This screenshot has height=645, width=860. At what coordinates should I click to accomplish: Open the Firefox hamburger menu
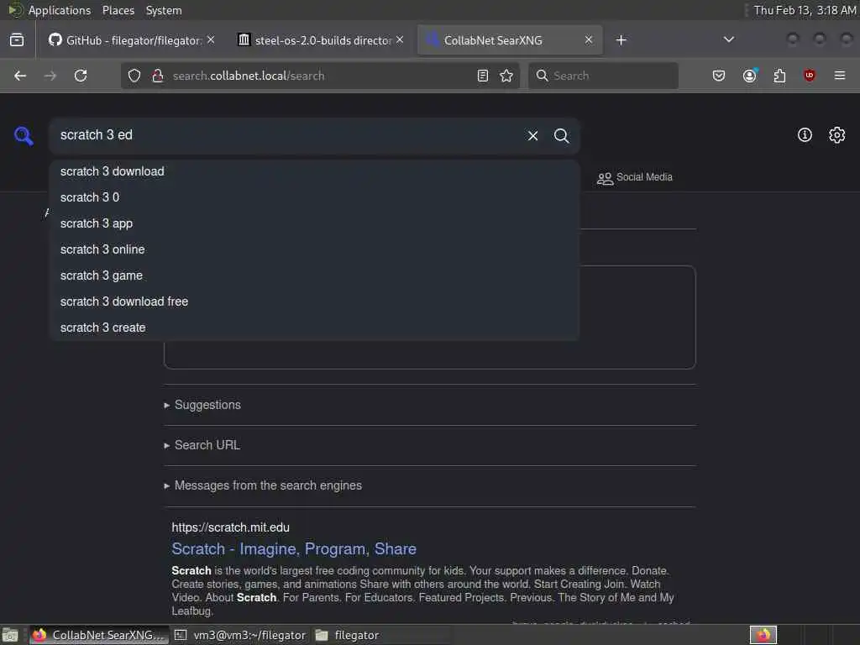click(x=840, y=76)
